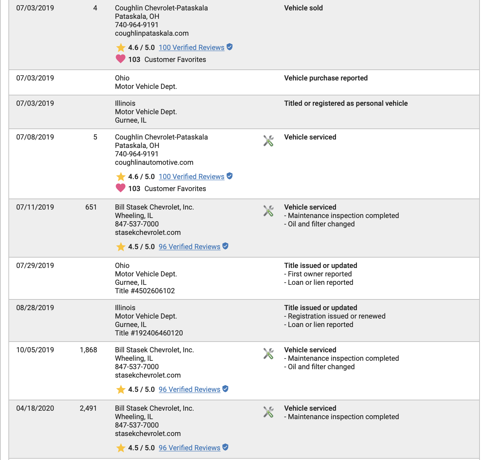Click 'Title #192406460120' text
The image size is (487, 460).
pos(149,333)
